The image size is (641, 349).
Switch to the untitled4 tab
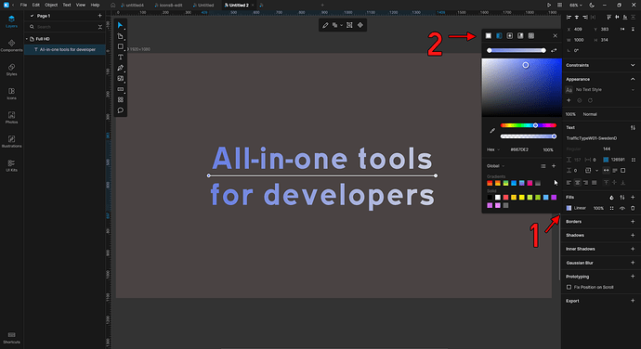(x=132, y=6)
